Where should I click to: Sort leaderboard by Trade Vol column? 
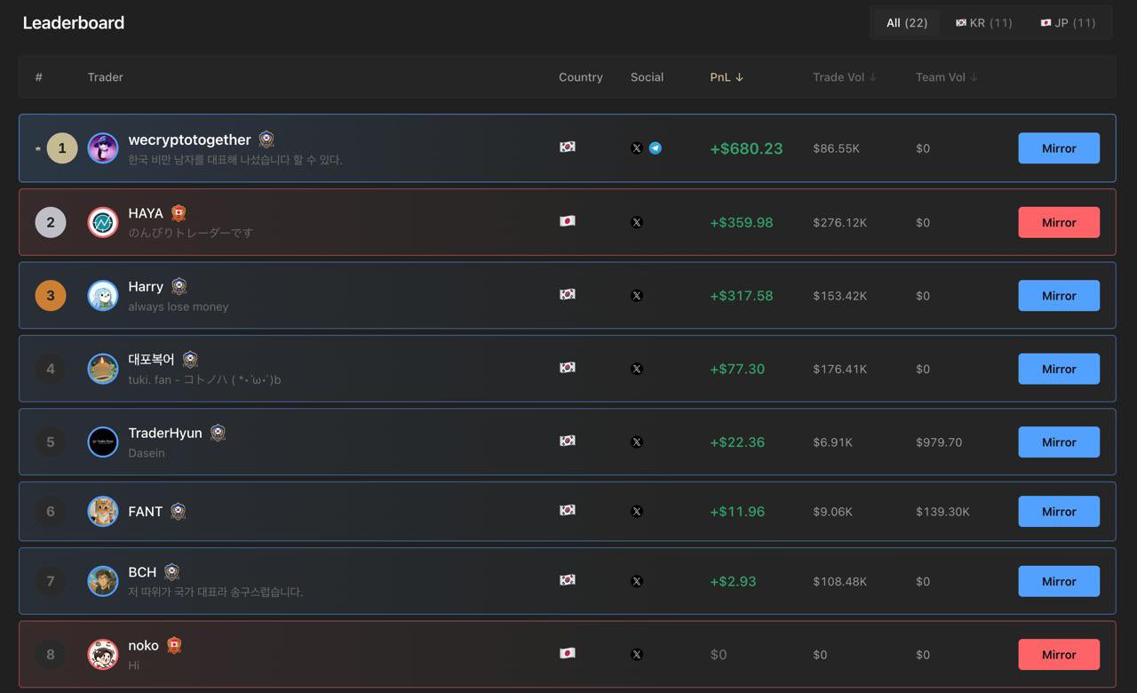845,77
